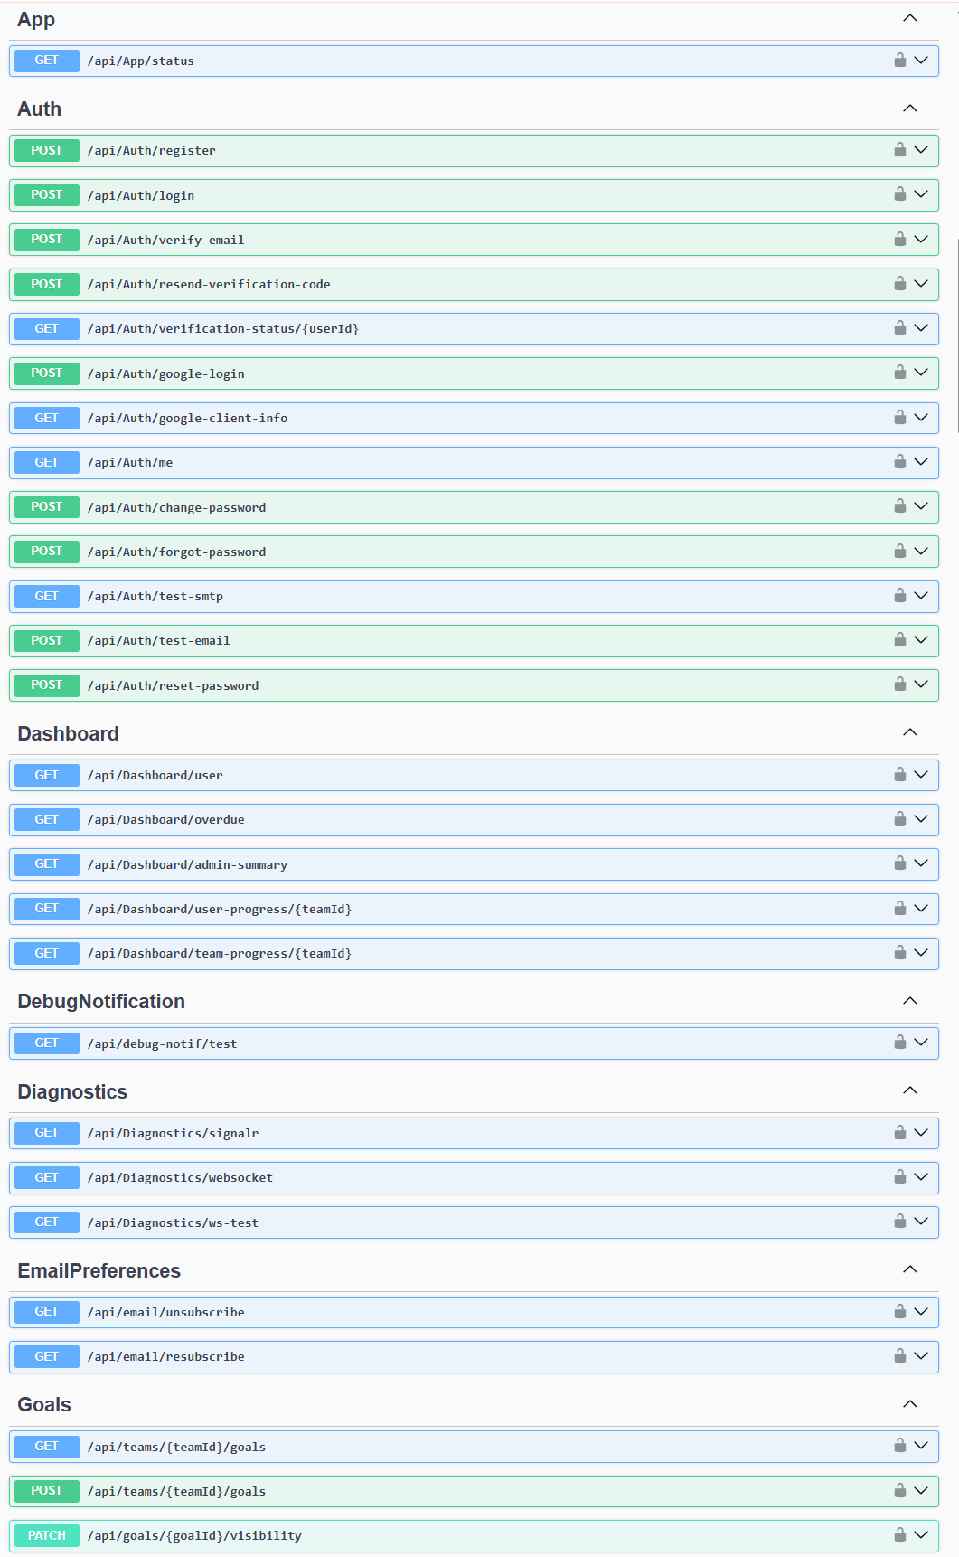This screenshot has height=1557, width=959.
Task: Click authorization lock on /api/Auth/register
Action: [899, 150]
